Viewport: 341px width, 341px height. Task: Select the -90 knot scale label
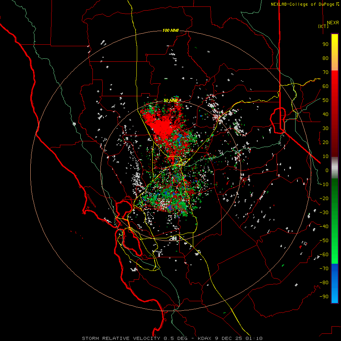click(324, 297)
